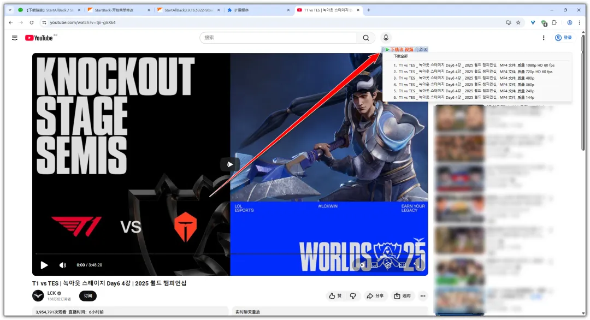Click the search magnifier button

365,38
